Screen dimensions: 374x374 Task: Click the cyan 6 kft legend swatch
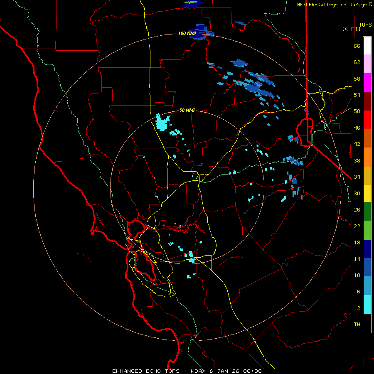(367, 305)
